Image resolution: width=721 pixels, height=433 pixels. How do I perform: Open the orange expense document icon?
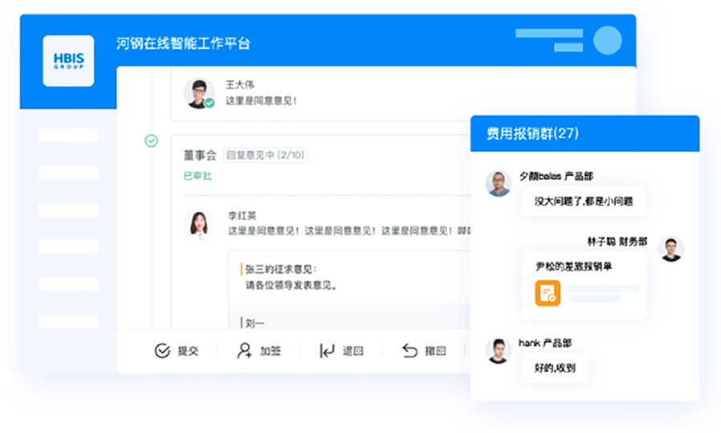[x=547, y=293]
